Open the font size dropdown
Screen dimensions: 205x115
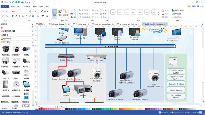point(36,11)
